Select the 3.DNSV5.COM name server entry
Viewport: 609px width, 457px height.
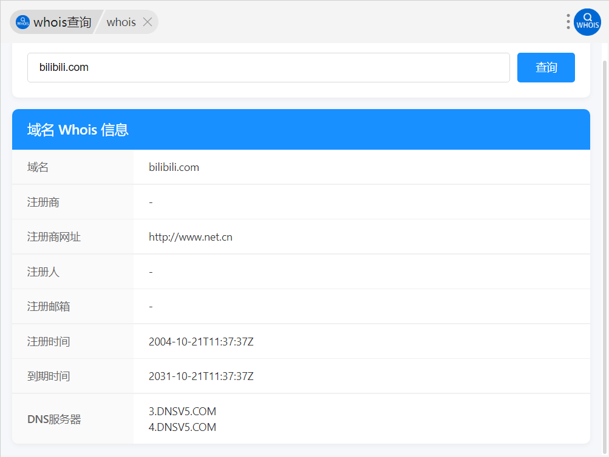[182, 412]
